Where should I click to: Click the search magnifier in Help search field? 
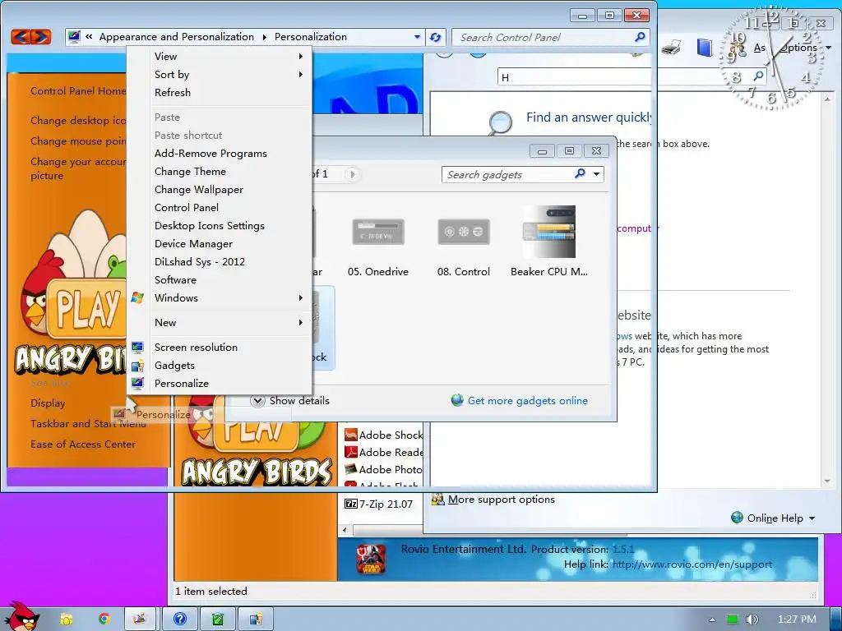coord(758,76)
